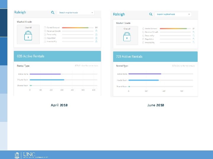Screen dimensions: 213x159
Task: Click the small lock on Regulation row, April 2018
Action: point(96,38)
